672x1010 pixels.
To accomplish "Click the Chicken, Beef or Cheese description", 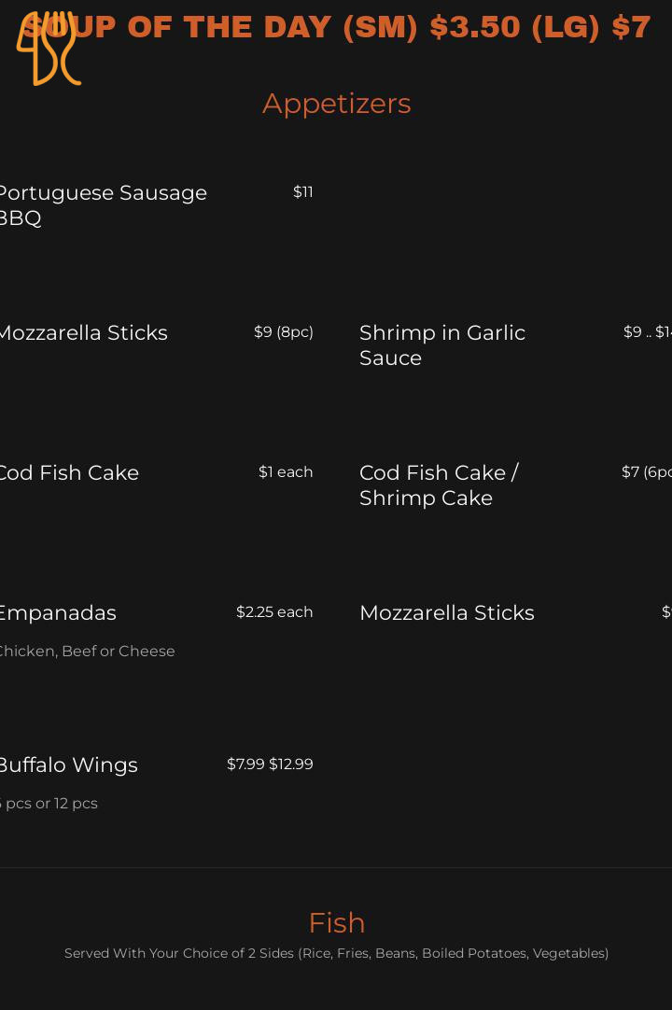I will click(86, 652).
